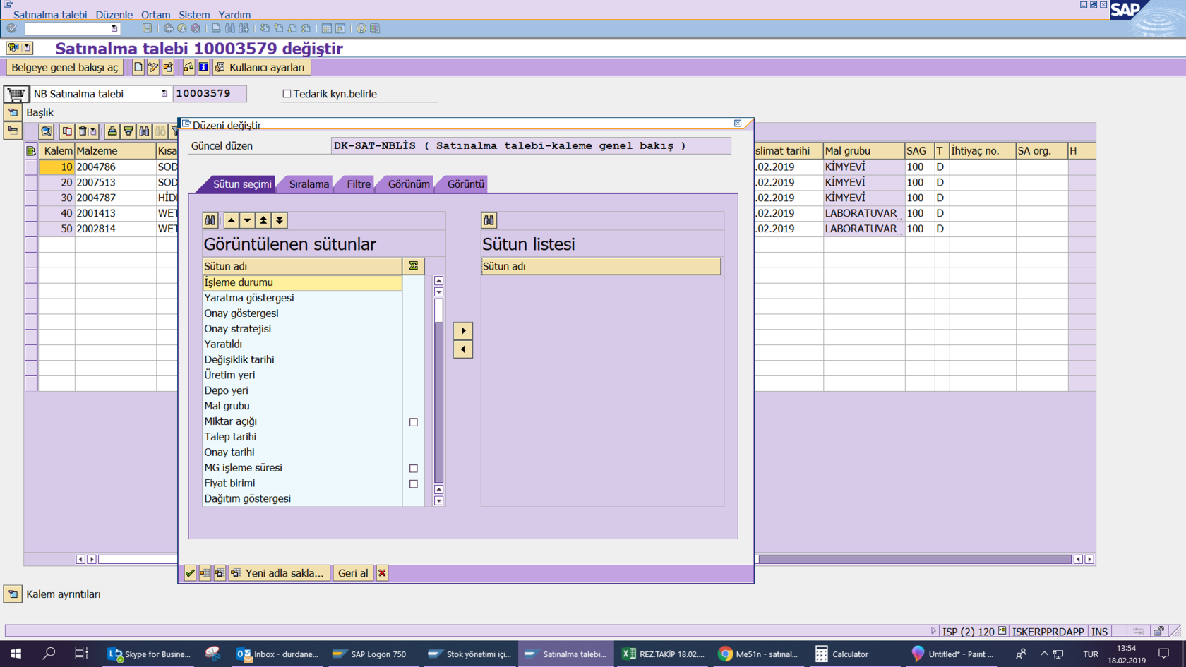The height and width of the screenshot is (667, 1186).
Task: Click the green Back arrow icon in the toolbar
Action: tap(169, 29)
